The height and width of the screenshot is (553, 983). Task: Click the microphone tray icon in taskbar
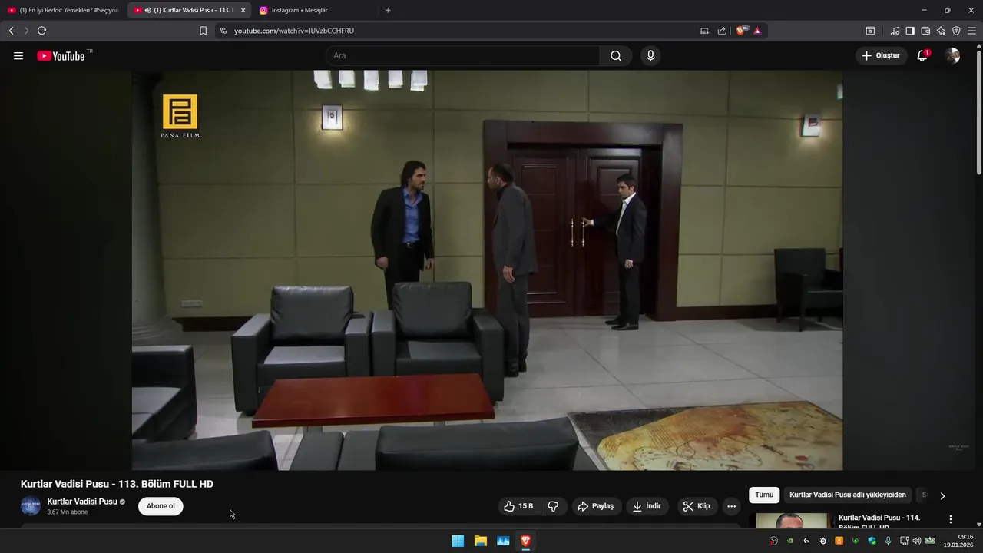[x=888, y=541]
